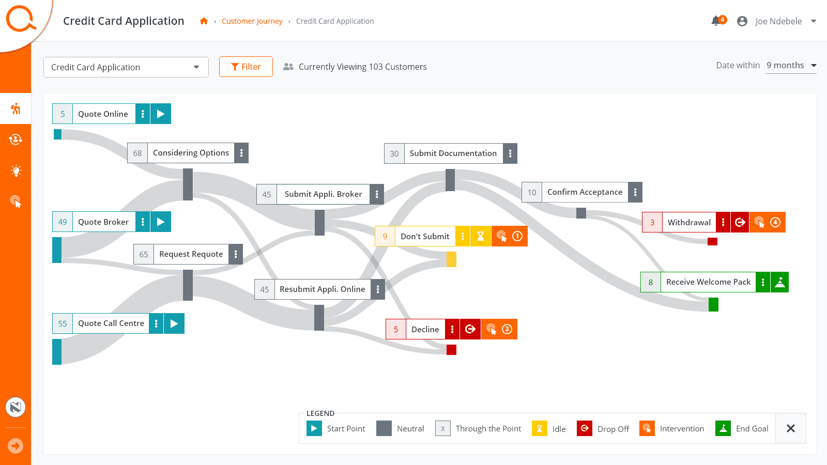Click the Quote Online start point play icon
827x465 pixels.
(x=161, y=114)
